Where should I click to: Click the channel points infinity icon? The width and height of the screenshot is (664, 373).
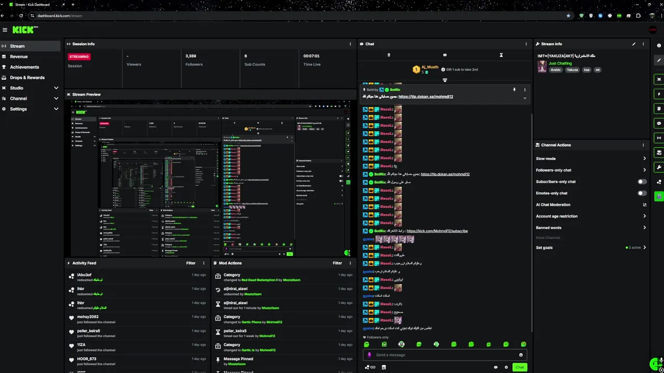(370, 367)
